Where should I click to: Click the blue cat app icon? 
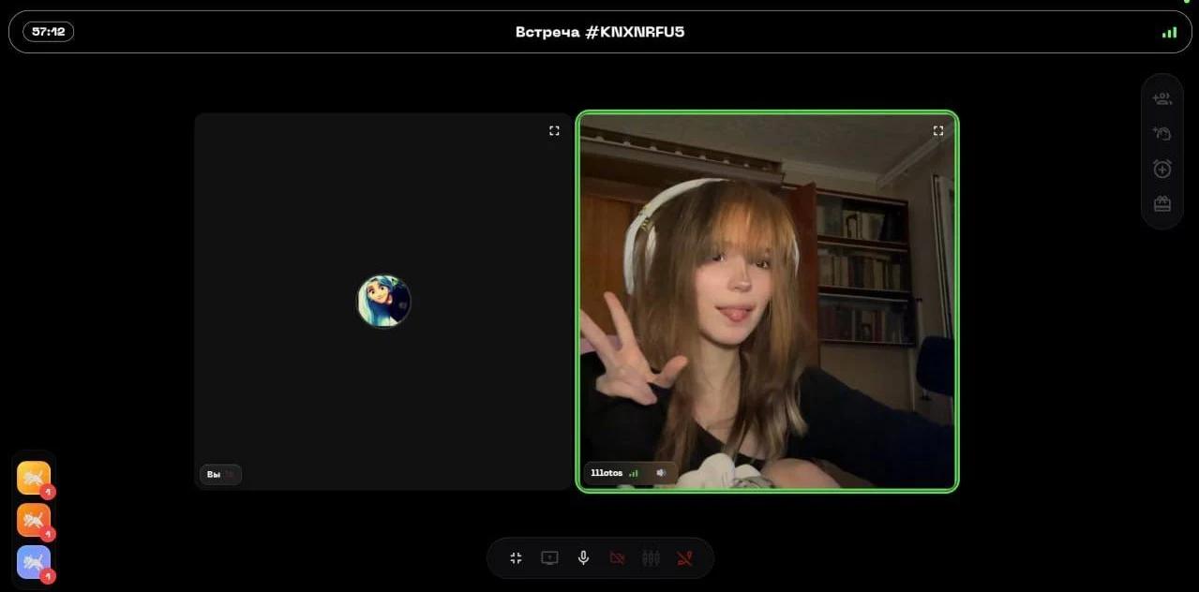34,562
